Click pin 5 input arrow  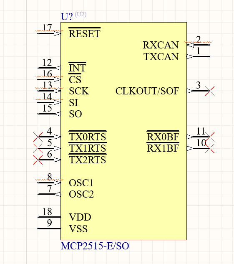57,148
